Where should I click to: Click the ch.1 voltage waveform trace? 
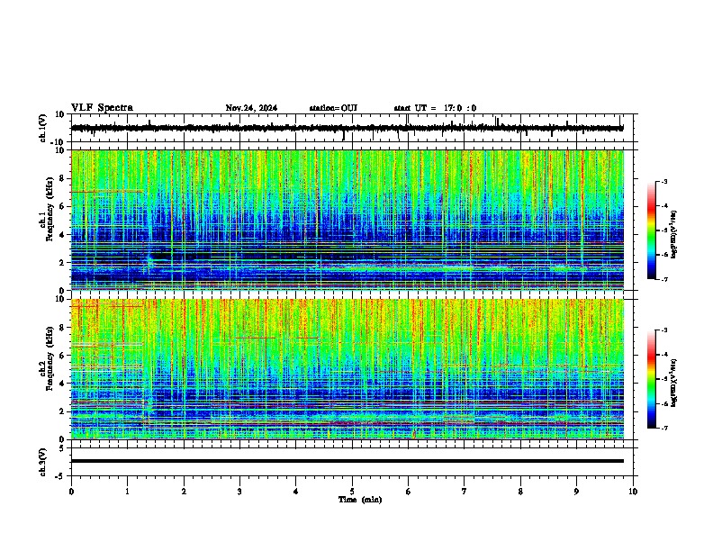point(347,128)
